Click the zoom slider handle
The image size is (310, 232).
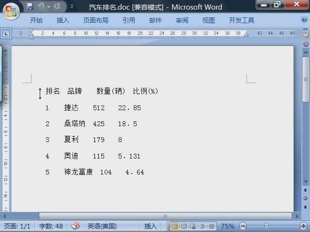click(266, 226)
